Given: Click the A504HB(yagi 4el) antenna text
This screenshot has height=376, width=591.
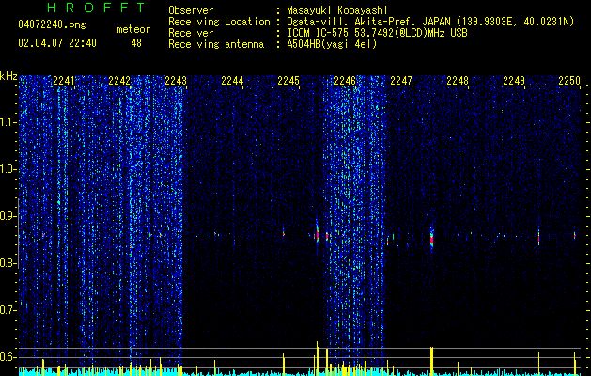Looking at the screenshot, I should (x=332, y=44).
